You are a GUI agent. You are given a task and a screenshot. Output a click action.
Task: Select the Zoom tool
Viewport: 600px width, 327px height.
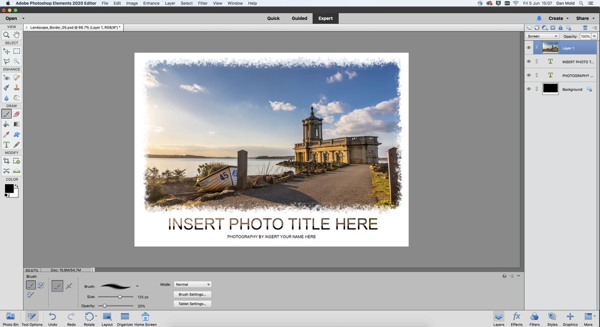click(5, 34)
